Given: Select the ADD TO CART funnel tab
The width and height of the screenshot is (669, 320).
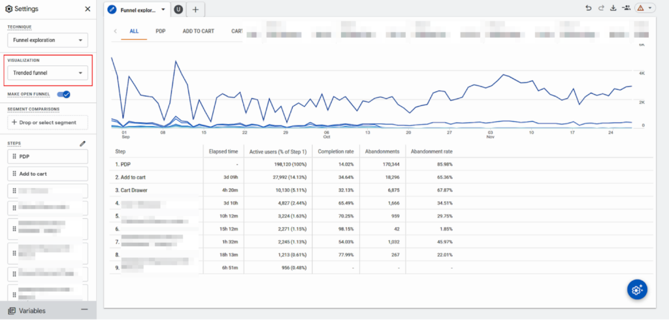Looking at the screenshot, I should [x=199, y=31].
